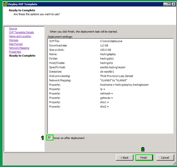Viewport: 177px width, 167px height.
Task: Toggle the Power on after deployment checkbox
Action: [50, 138]
